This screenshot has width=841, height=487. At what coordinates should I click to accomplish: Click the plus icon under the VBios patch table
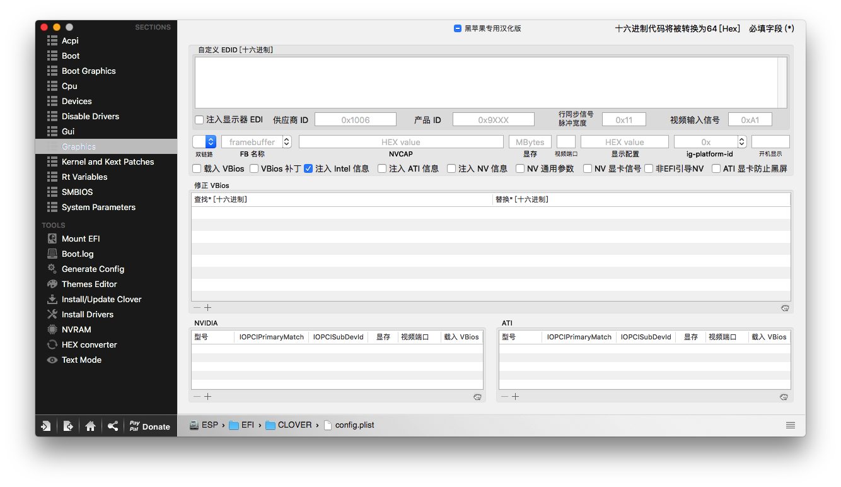point(207,308)
